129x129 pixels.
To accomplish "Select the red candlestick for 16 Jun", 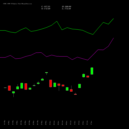I will pos(88,77).
